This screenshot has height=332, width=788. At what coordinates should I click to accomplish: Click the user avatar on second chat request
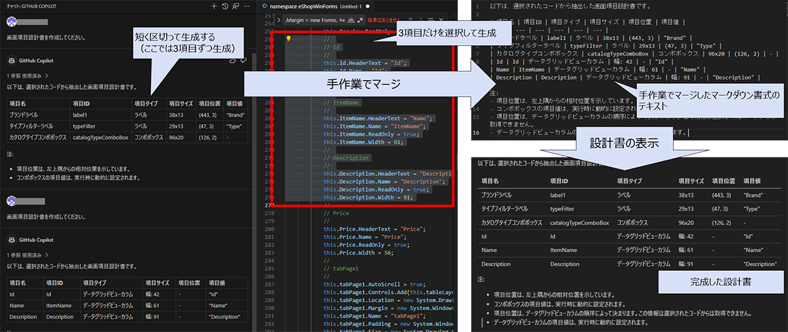[11, 200]
